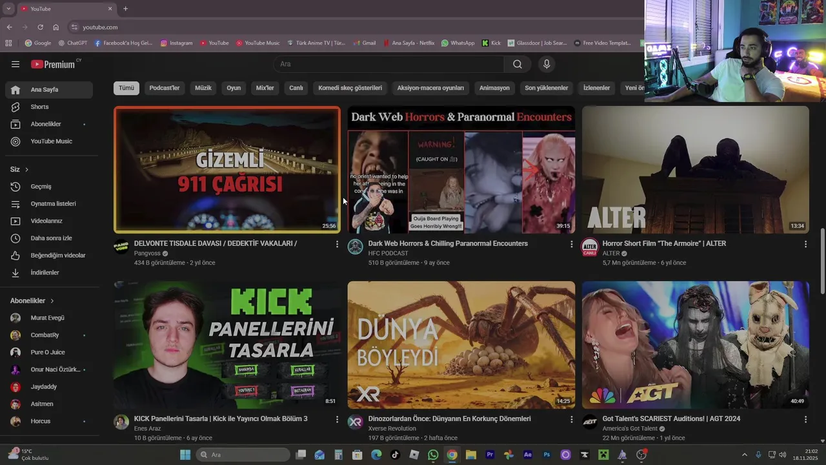Image resolution: width=826 pixels, height=465 pixels.
Task: Play Gizemli 911 Çağrısı thumbnail
Action: [x=227, y=169]
